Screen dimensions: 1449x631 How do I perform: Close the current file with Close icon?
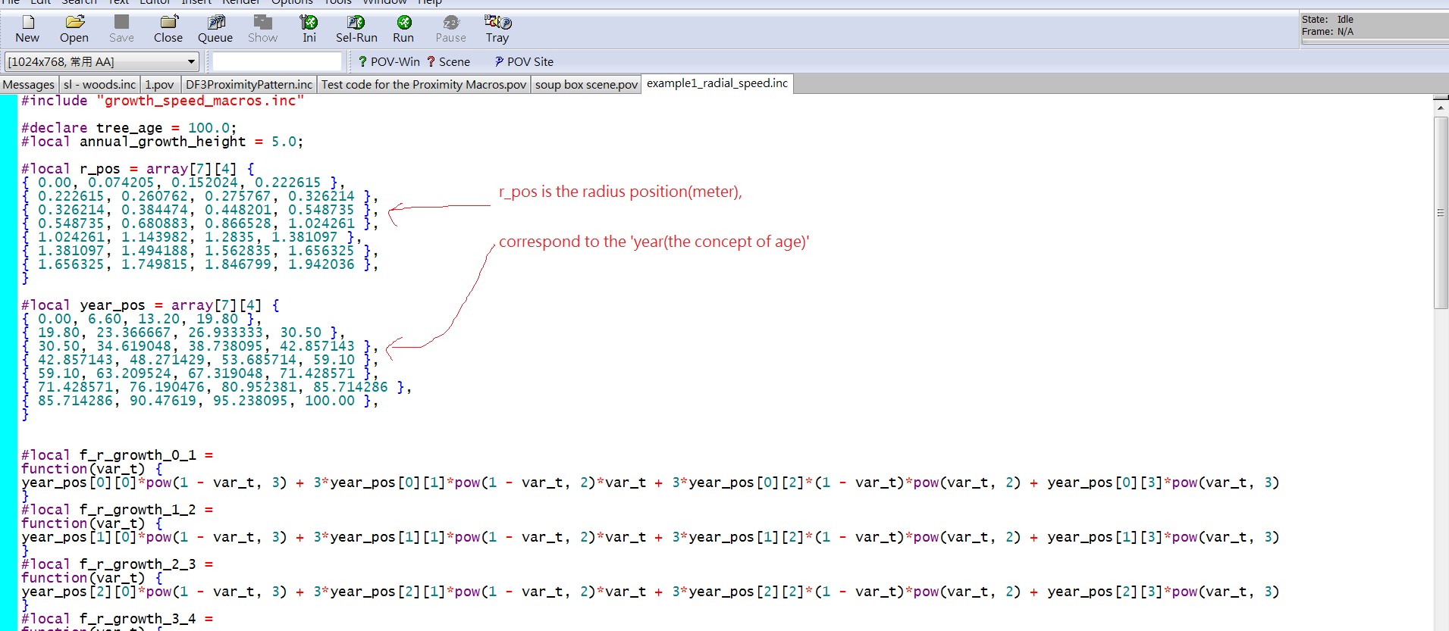coord(168,29)
